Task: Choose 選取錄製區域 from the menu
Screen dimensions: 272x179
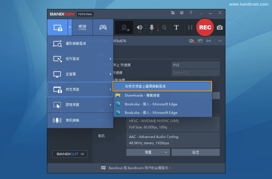Action: pos(80,44)
